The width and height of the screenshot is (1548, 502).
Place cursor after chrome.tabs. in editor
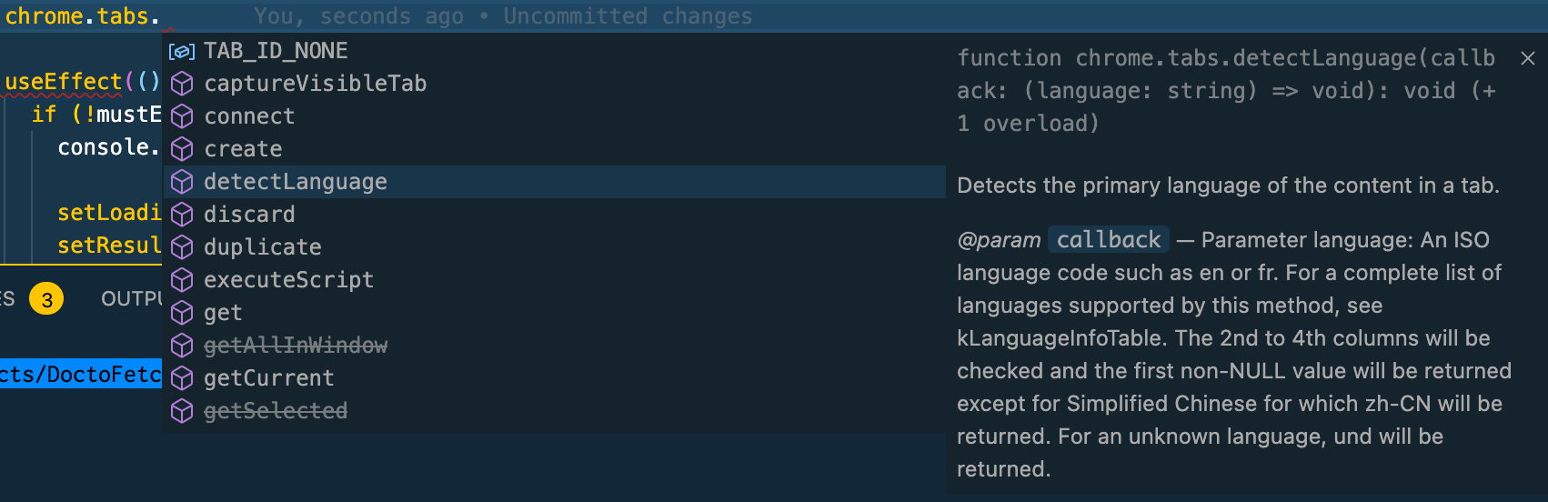coord(160,16)
